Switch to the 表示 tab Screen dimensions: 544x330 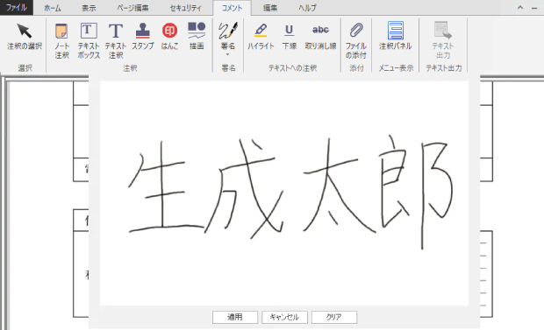[x=89, y=8]
